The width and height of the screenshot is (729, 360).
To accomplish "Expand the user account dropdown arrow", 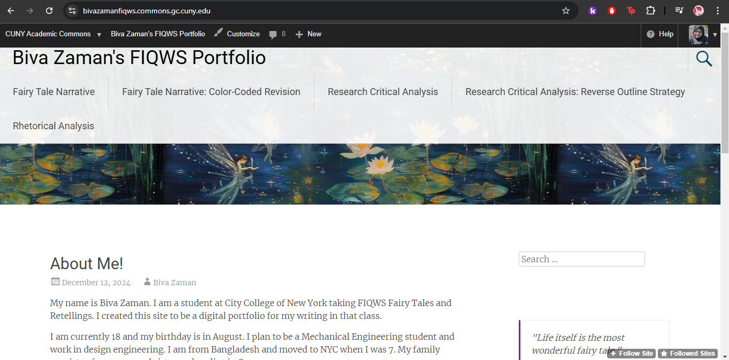I will (715, 35).
